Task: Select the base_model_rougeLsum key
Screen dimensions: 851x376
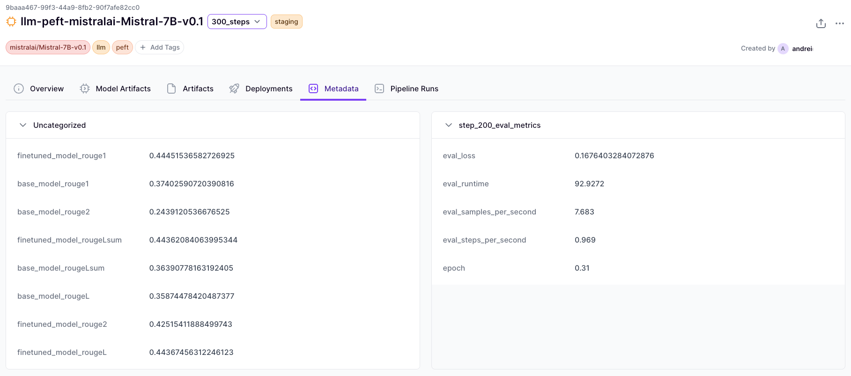Action: (x=61, y=268)
